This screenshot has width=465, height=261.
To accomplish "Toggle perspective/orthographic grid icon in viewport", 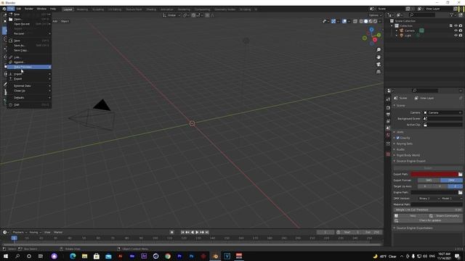I will click(x=379, y=72).
